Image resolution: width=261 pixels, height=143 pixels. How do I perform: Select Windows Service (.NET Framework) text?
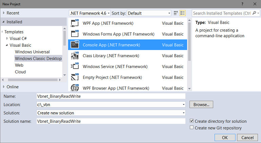click(115, 67)
